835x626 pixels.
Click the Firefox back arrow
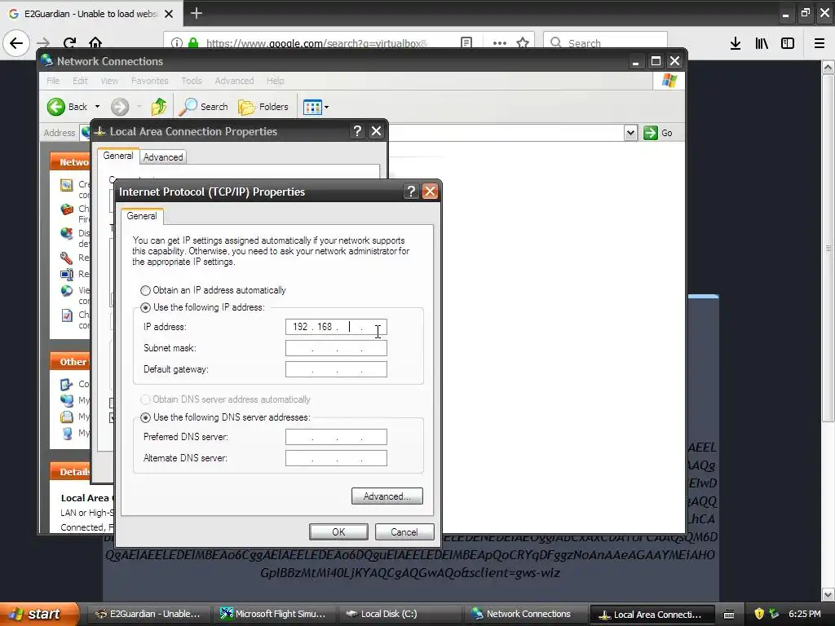[x=16, y=43]
